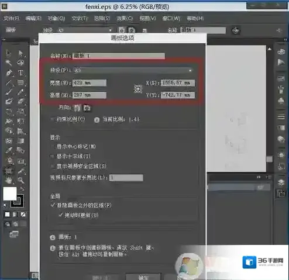Click the artboard Width (宽度) field
The height and width of the screenshot is (280, 289).
pyautogui.click(x=90, y=83)
